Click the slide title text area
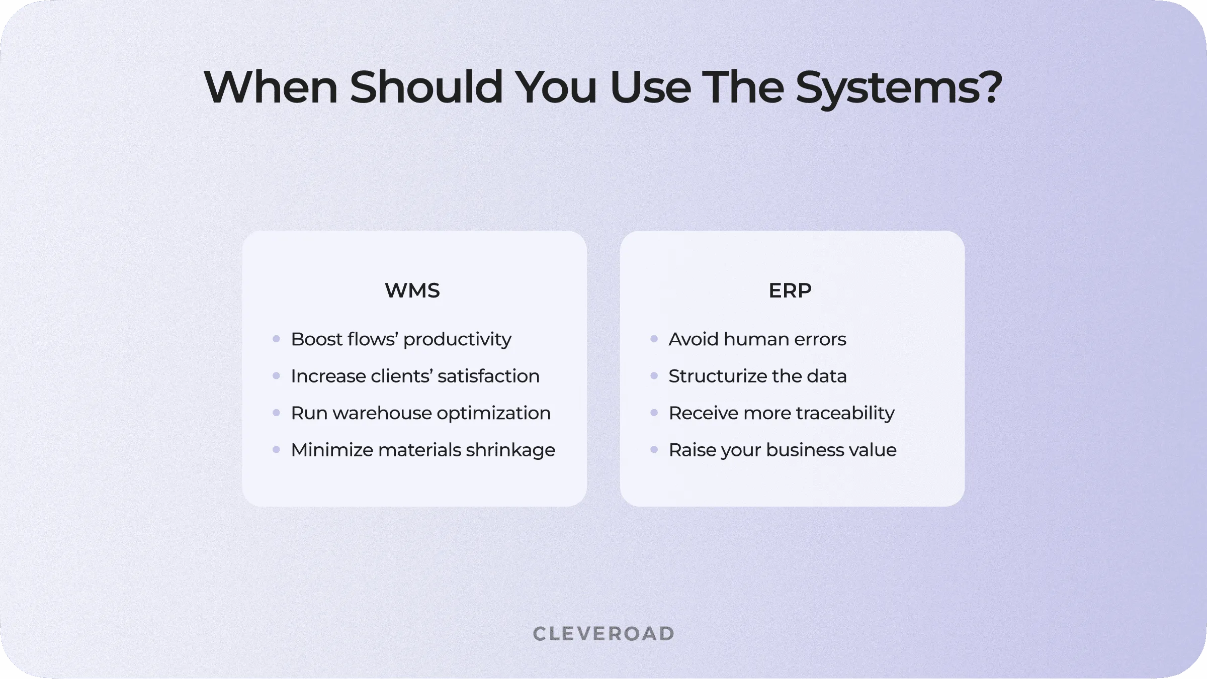The image size is (1207, 679). (602, 86)
